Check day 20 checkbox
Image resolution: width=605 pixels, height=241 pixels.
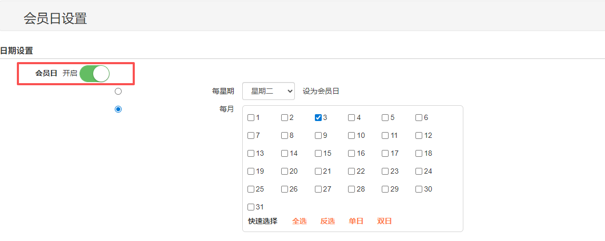(284, 172)
